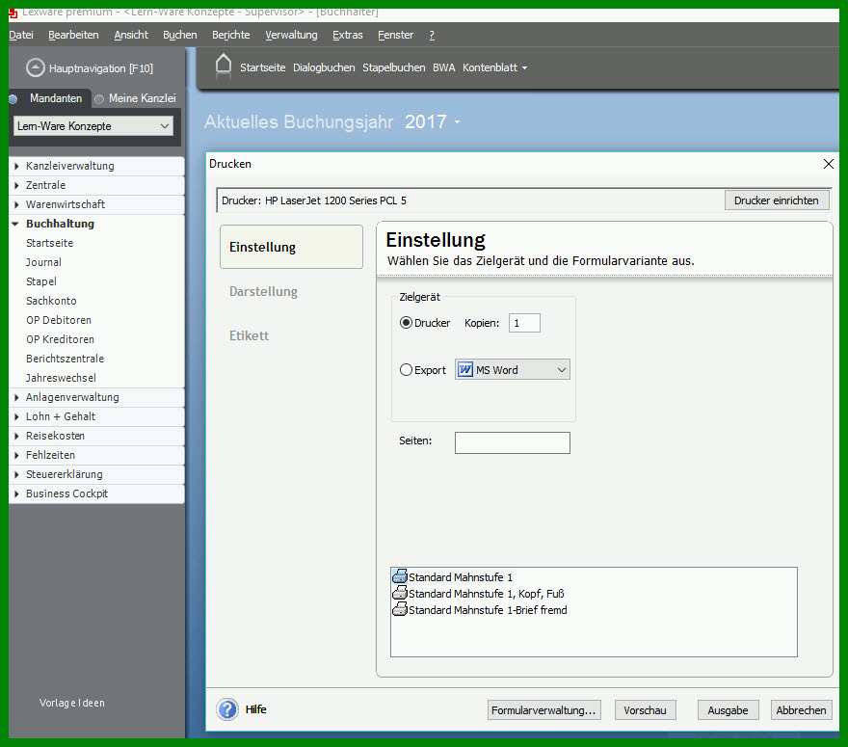
Task: Select the Drucker radio button
Action: [x=406, y=323]
